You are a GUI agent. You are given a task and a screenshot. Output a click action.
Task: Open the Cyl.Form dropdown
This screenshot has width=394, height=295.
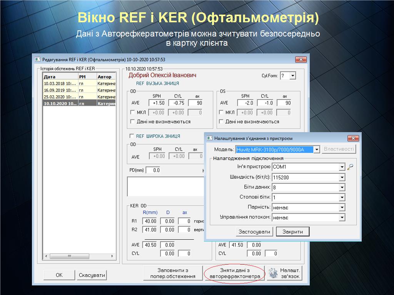click(292, 76)
